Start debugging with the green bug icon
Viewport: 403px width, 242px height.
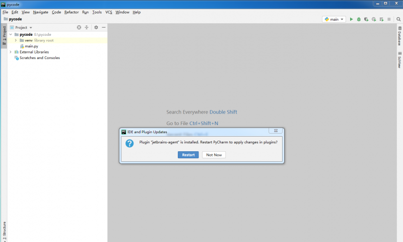[x=359, y=19]
